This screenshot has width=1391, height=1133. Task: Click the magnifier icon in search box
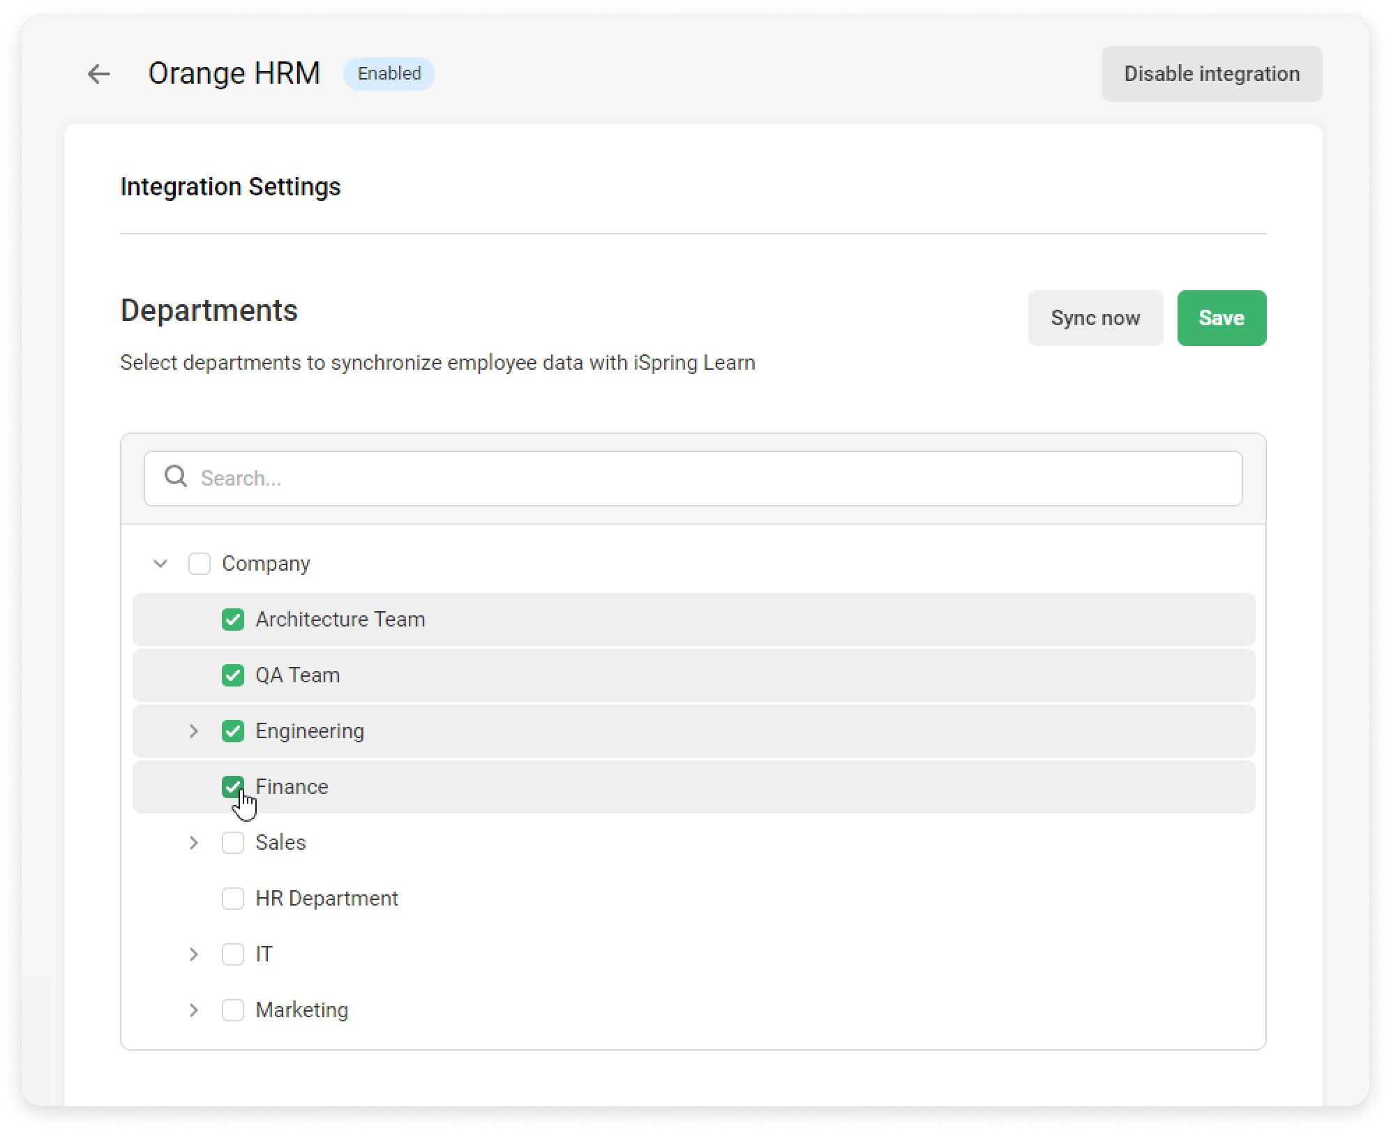pos(176,477)
